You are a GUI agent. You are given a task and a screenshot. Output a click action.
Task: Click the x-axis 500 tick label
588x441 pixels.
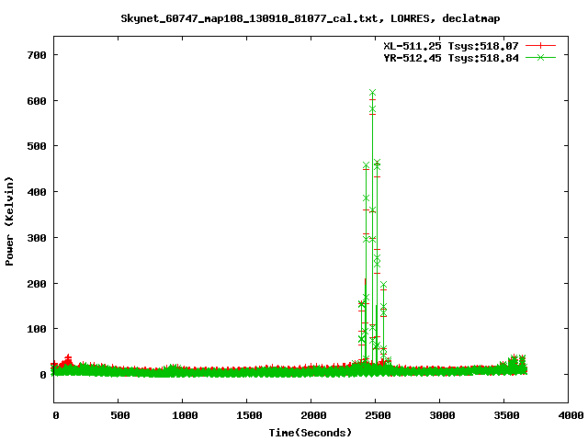pyautogui.click(x=120, y=415)
